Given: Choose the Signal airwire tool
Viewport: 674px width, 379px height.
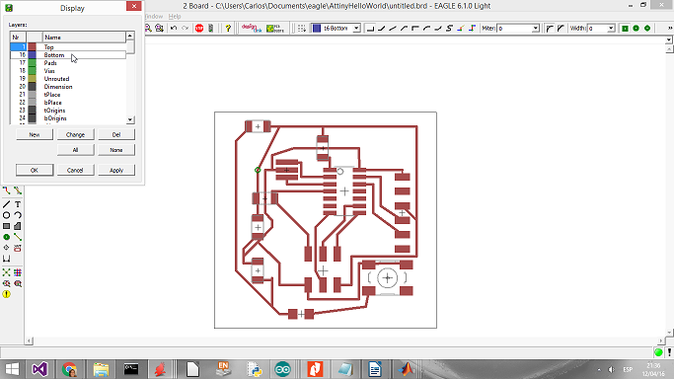Looking at the screenshot, I should (x=18, y=237).
